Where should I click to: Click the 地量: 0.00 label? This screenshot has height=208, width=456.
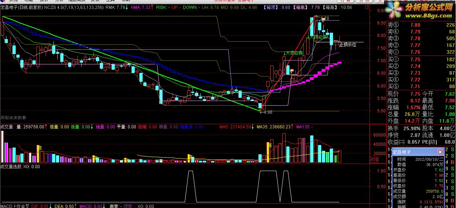tap(106, 127)
